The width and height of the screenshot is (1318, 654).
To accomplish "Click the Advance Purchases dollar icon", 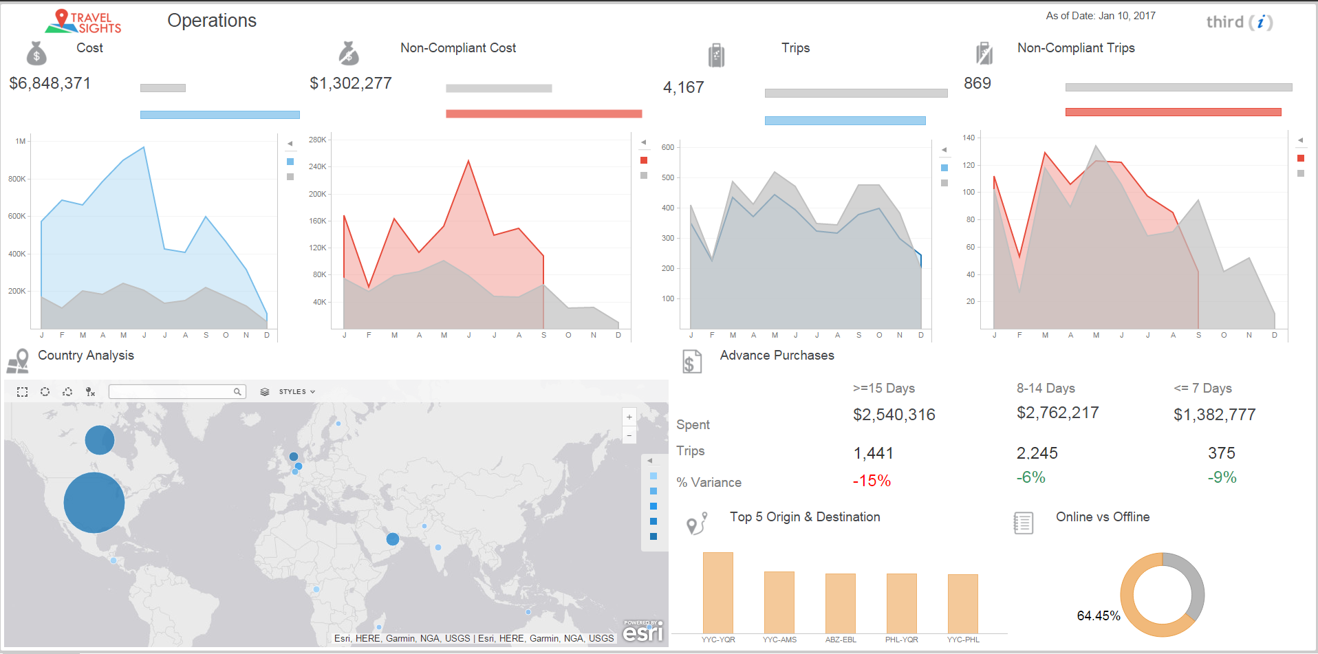I will click(691, 360).
